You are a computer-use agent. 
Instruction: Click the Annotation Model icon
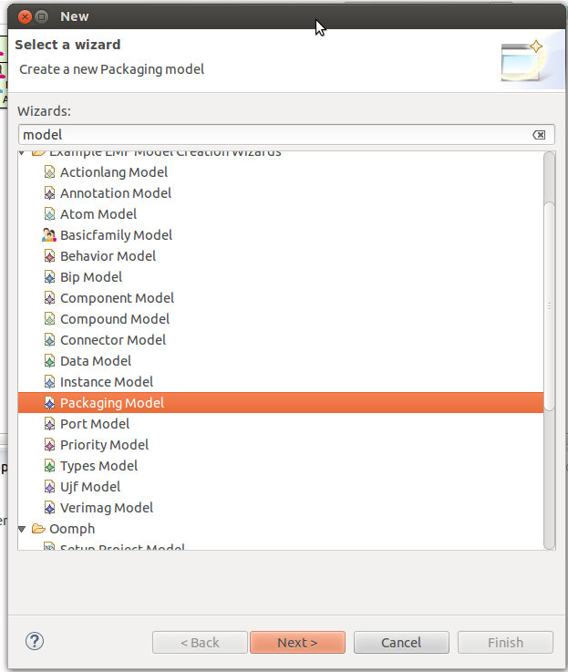(x=49, y=193)
